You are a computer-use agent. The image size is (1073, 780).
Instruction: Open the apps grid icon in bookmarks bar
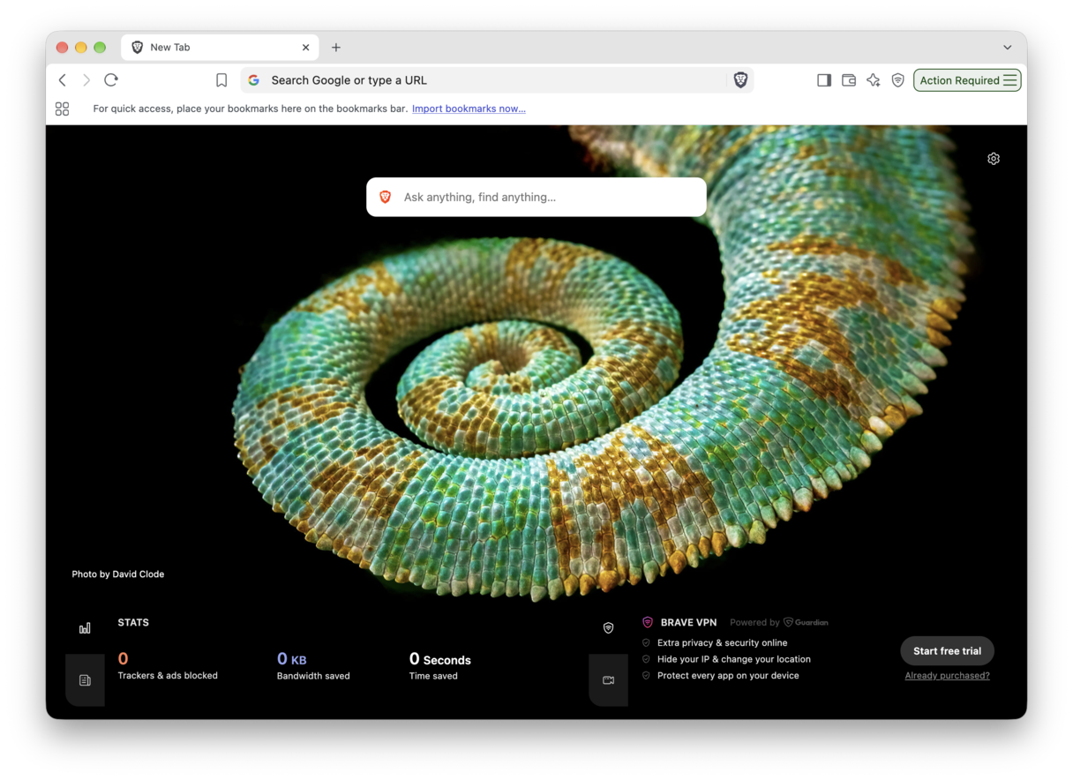62,109
